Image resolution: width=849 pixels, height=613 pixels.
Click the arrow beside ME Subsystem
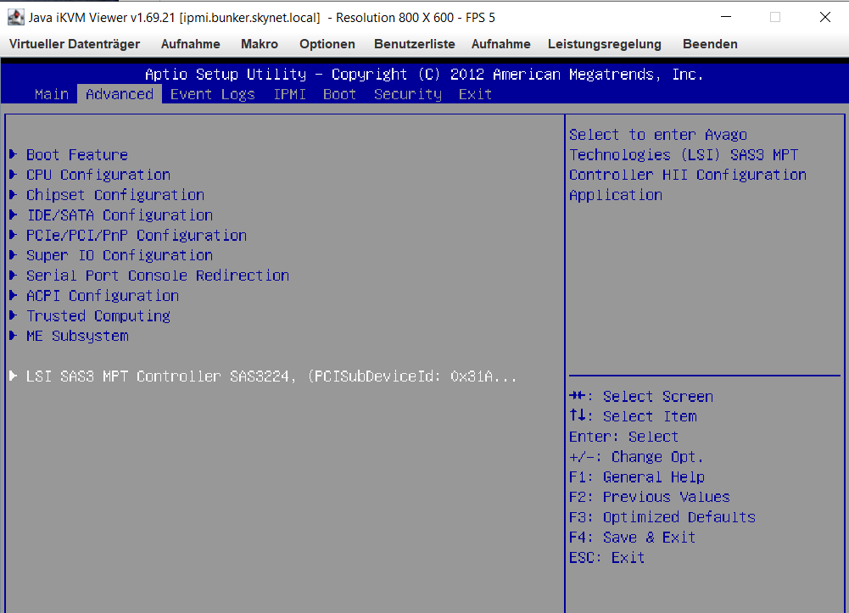point(13,336)
